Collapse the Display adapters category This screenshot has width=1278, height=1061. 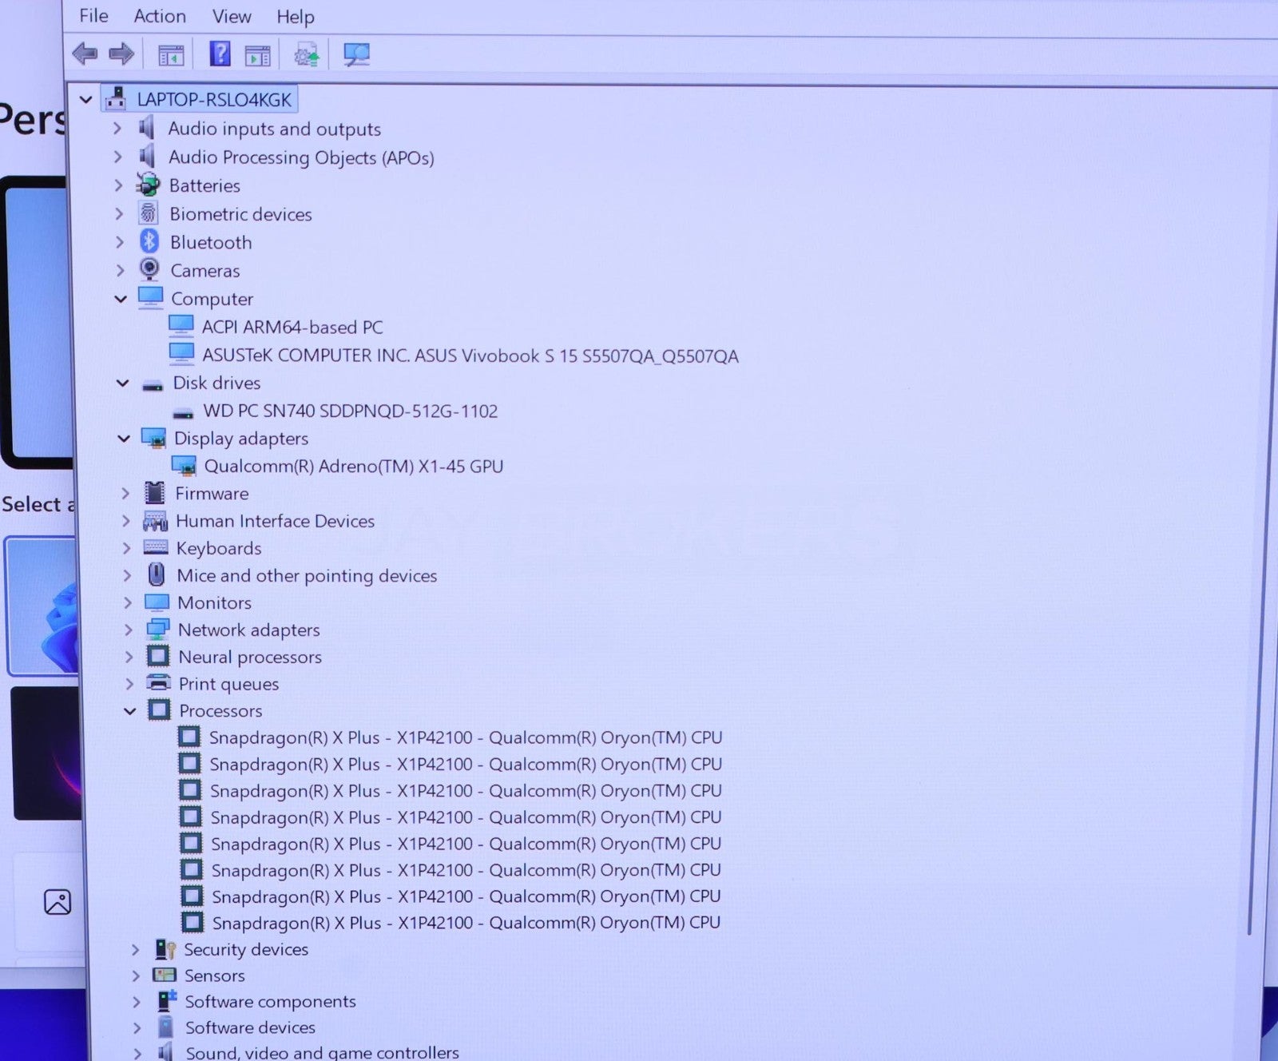pos(124,439)
